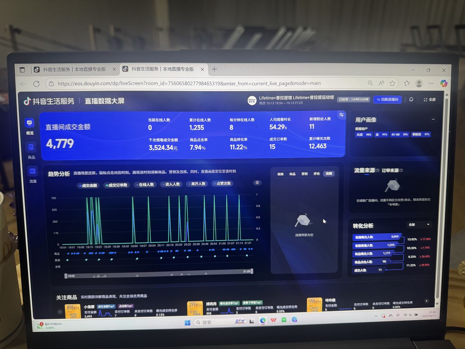This screenshot has width=465, height=349.
Task: Open the 概览 overview sidebar icon
Action: click(30, 123)
